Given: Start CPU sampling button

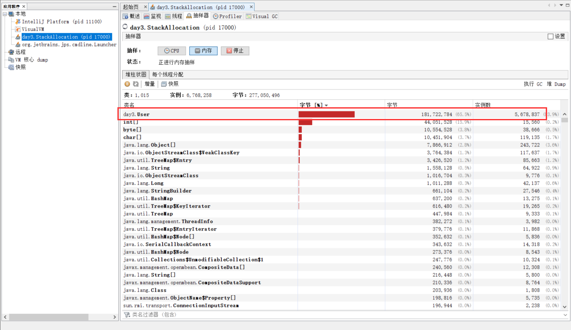Looking at the screenshot, I should pos(172,51).
